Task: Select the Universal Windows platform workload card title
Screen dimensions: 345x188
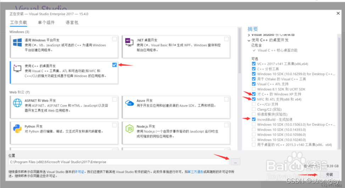Action: (x=42, y=40)
